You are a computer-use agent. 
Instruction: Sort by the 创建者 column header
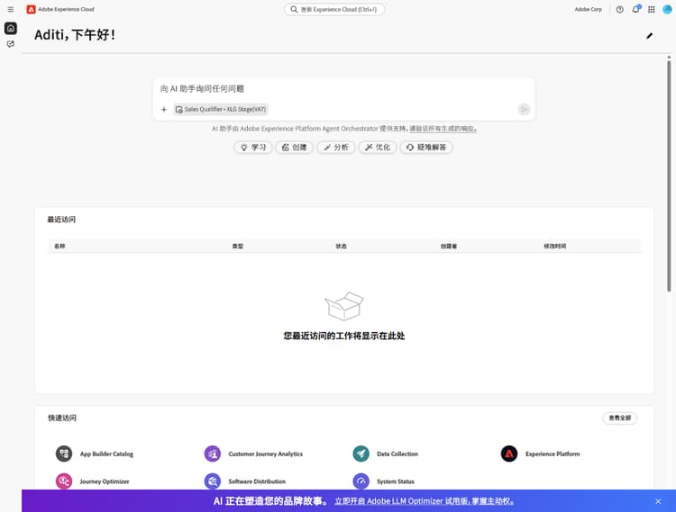(x=448, y=247)
